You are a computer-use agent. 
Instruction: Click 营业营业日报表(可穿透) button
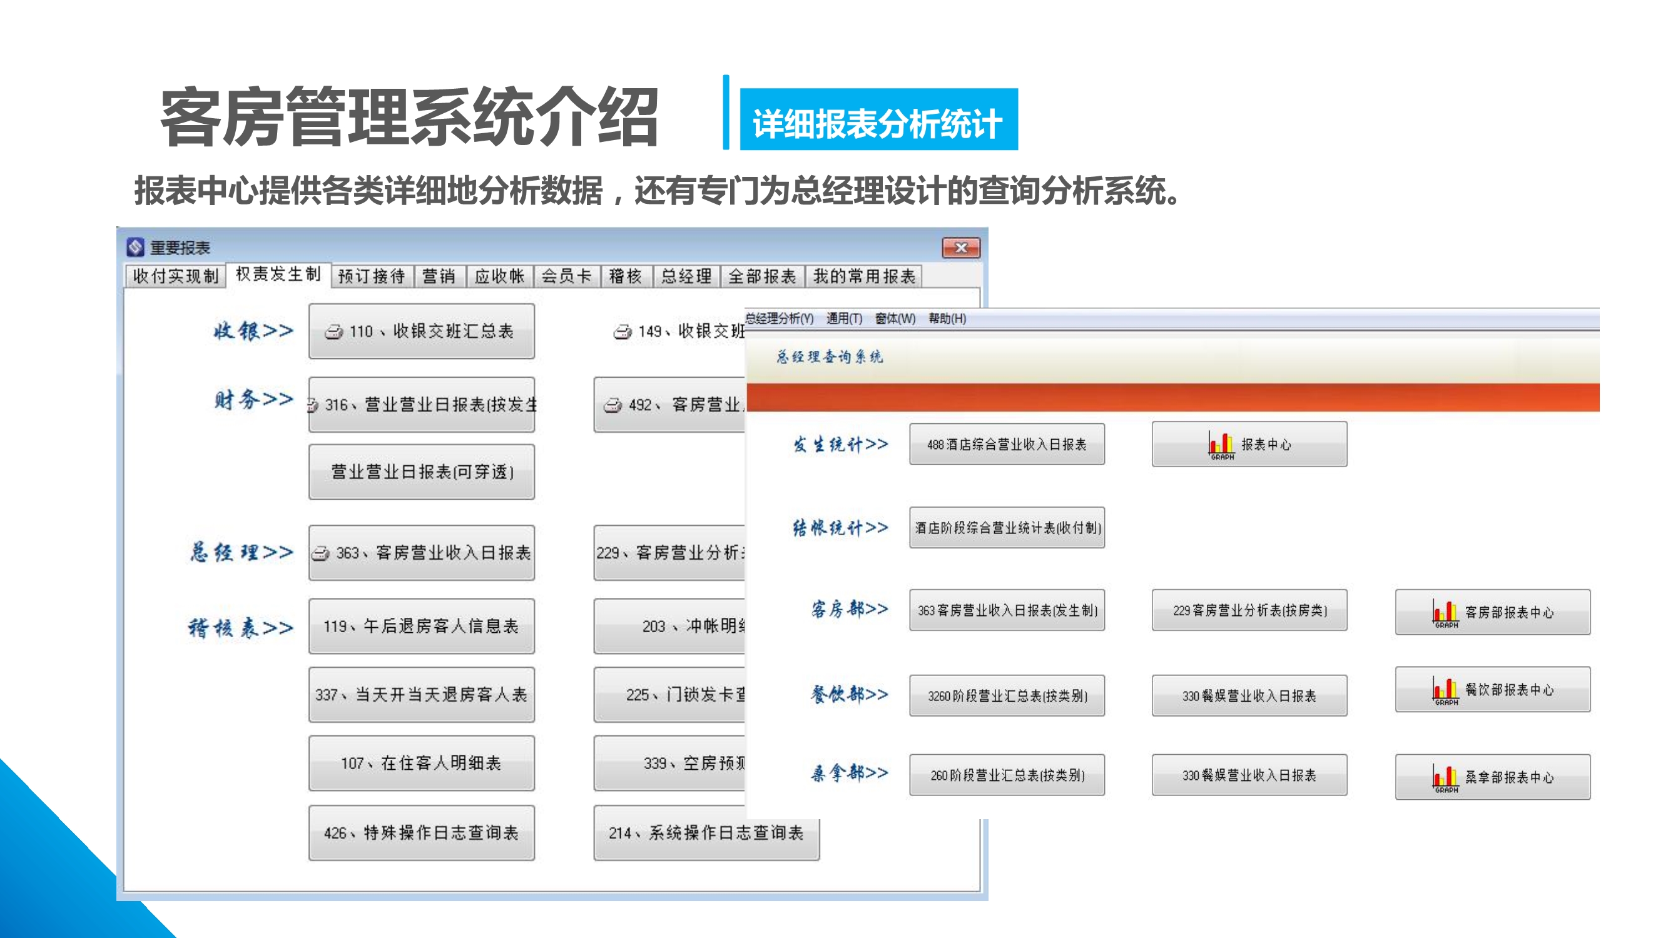pyautogui.click(x=422, y=472)
